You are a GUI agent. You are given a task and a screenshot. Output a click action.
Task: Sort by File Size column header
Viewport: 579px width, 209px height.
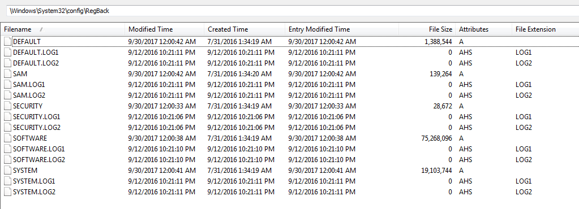click(x=427, y=29)
